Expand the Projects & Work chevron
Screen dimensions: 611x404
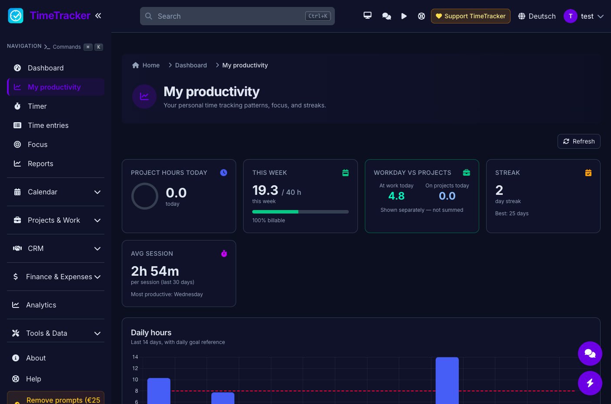coord(97,220)
